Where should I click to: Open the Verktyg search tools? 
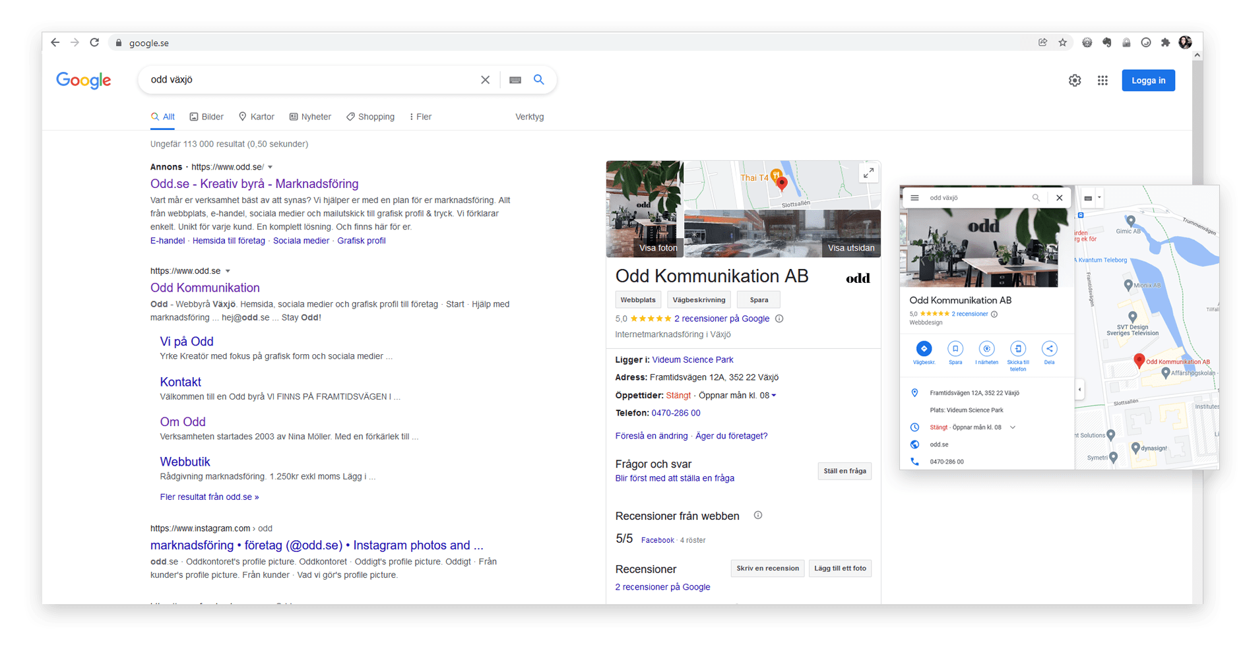click(529, 117)
